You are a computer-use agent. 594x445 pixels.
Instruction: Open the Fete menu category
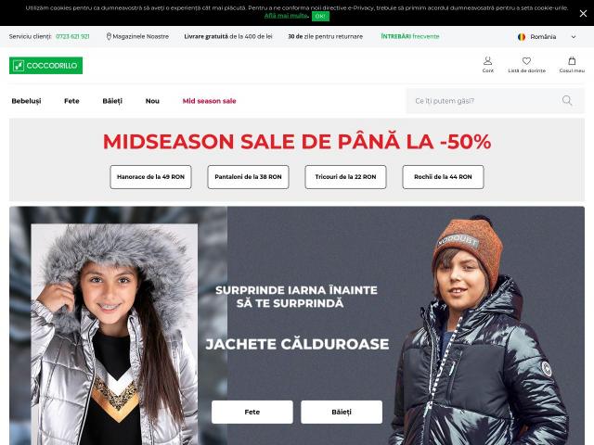(71, 101)
